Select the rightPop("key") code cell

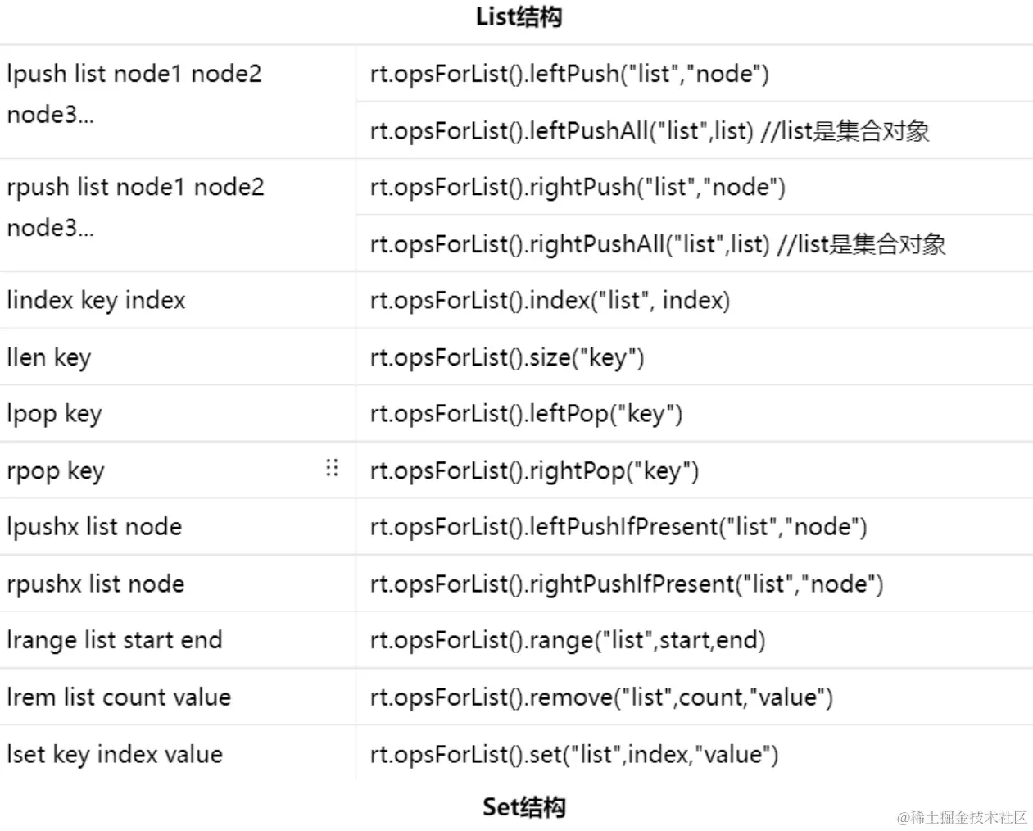[x=534, y=471]
